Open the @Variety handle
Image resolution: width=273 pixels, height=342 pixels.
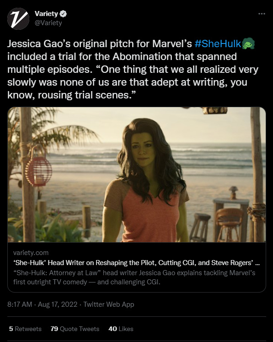coord(48,23)
